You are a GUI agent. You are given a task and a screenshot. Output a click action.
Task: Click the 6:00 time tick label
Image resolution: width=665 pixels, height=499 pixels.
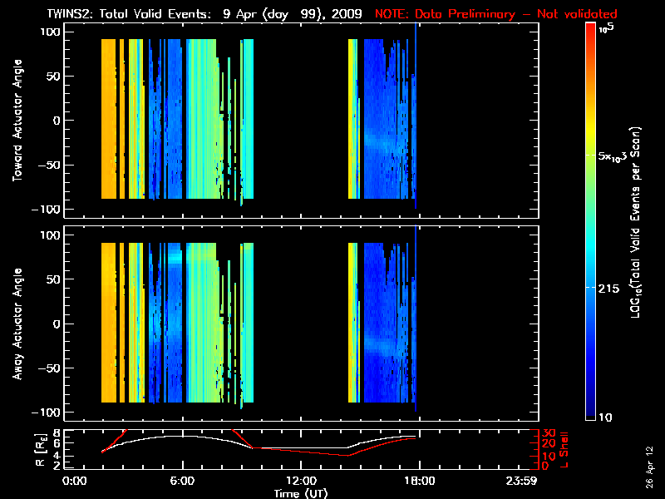(x=182, y=481)
